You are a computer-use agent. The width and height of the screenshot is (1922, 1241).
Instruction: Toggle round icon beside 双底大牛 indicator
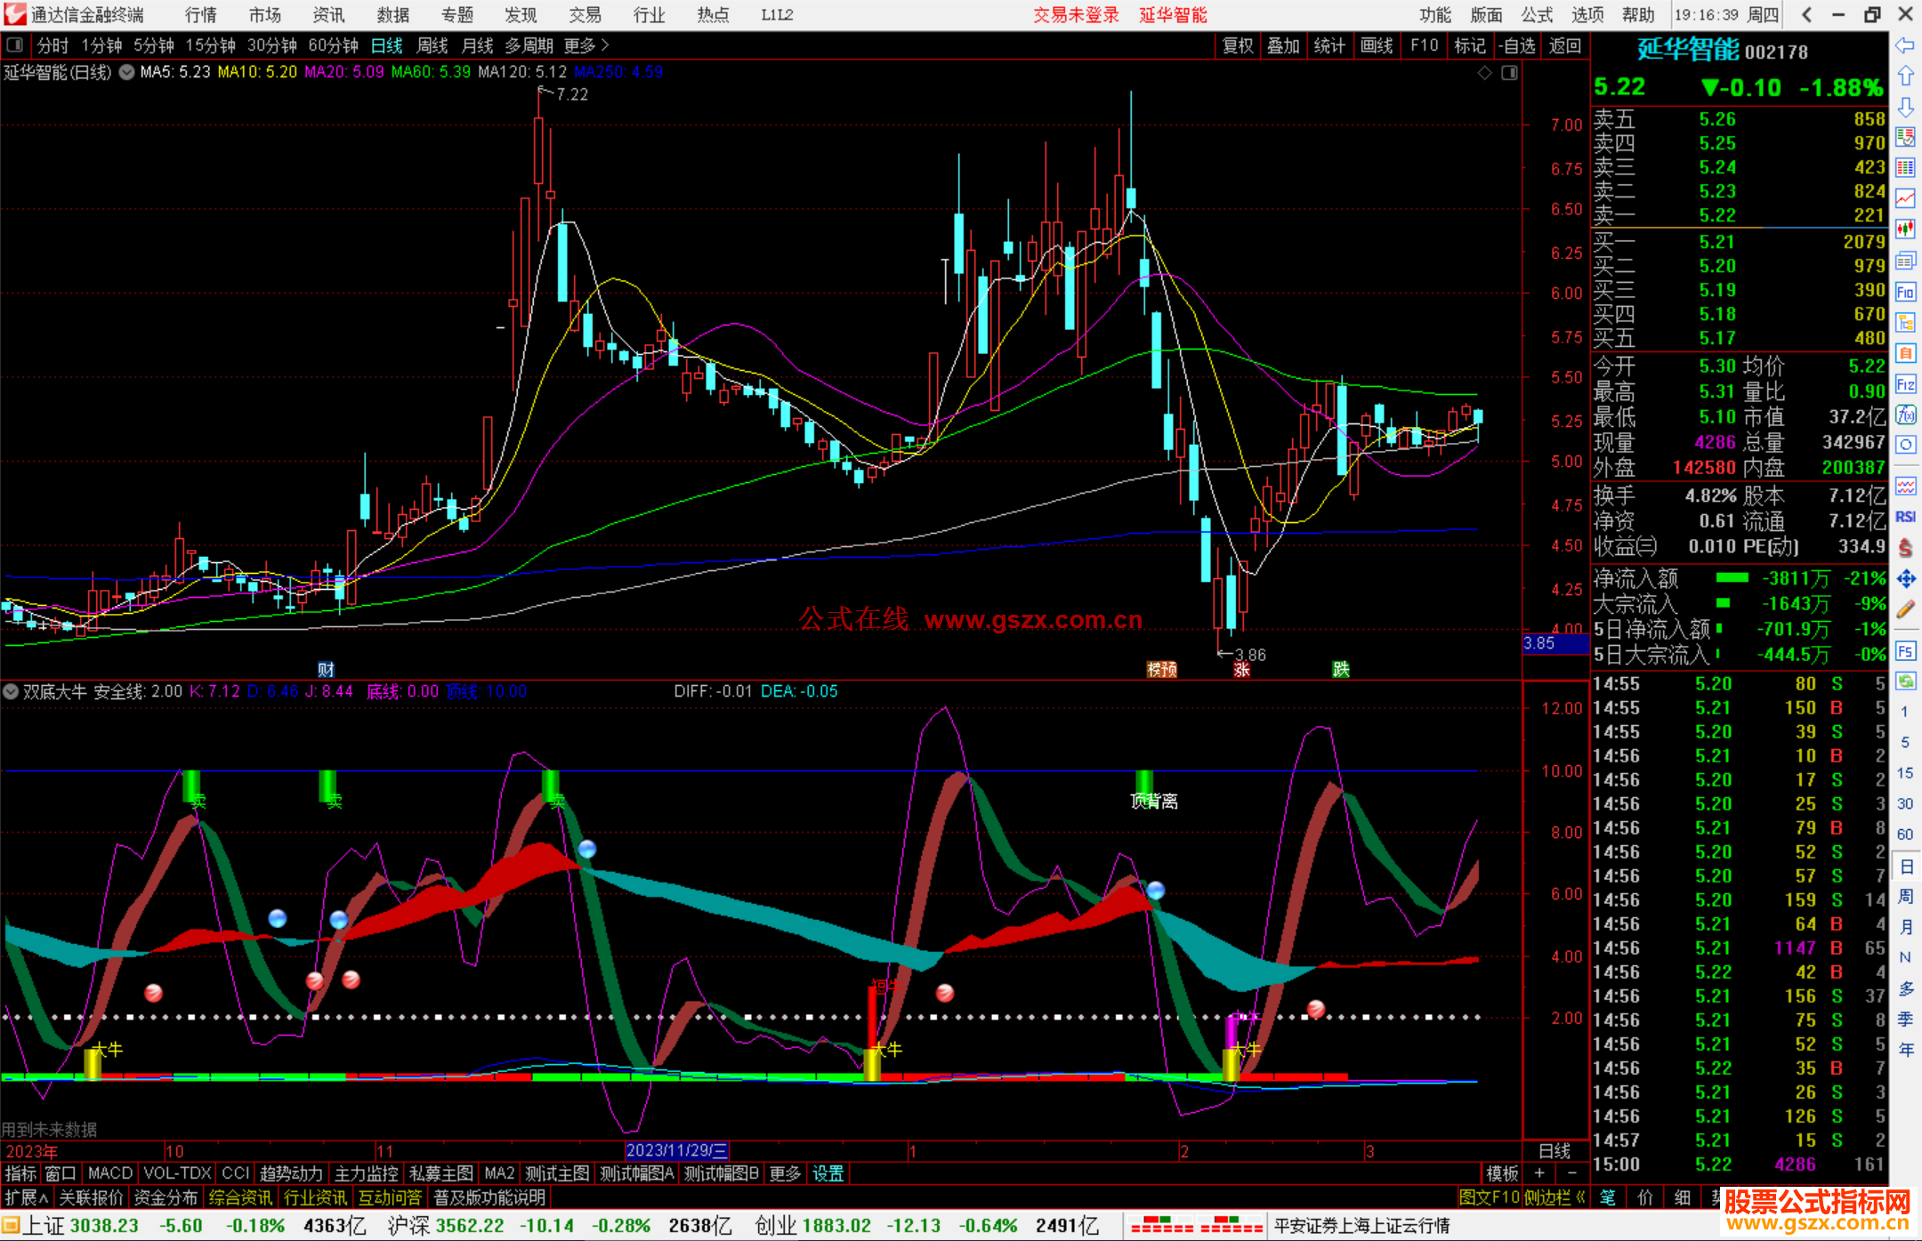(11, 691)
